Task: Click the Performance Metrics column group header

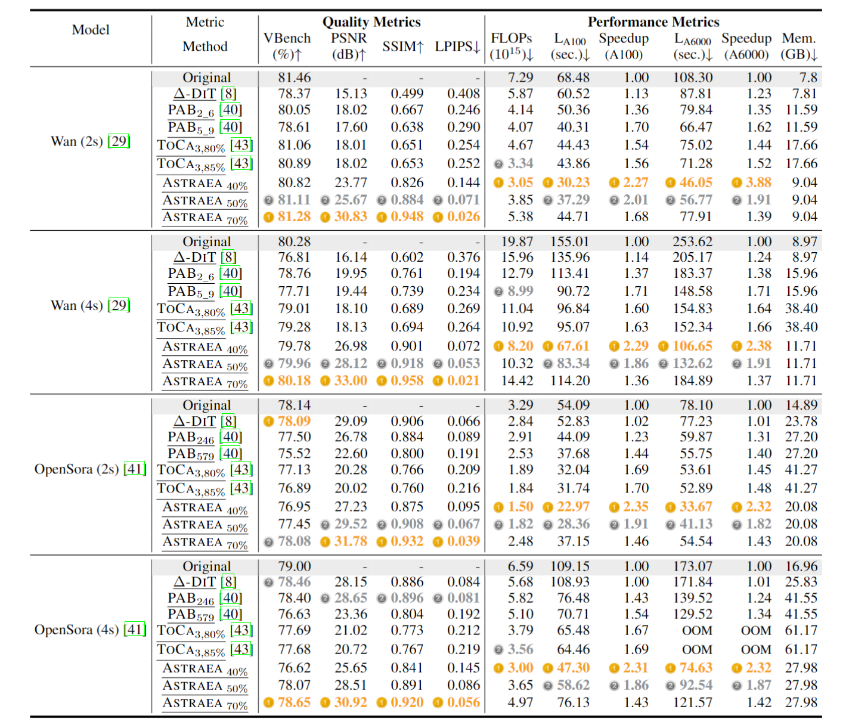Action: (653, 22)
